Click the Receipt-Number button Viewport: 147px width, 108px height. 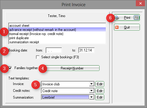(72, 68)
